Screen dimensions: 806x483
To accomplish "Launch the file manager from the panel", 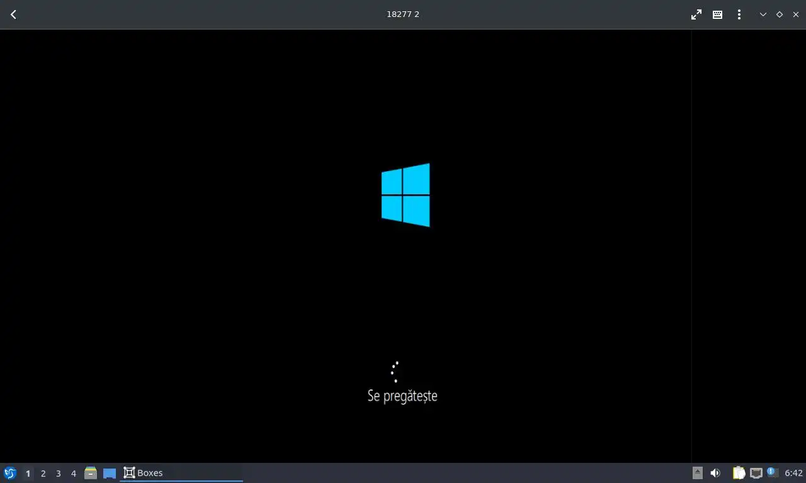I will click(x=91, y=473).
